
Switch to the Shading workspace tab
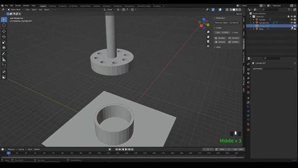pos(96,6)
